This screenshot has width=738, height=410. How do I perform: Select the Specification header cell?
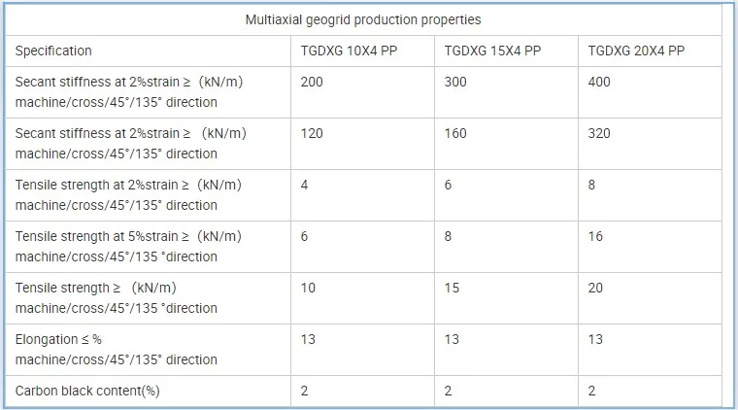(x=54, y=51)
